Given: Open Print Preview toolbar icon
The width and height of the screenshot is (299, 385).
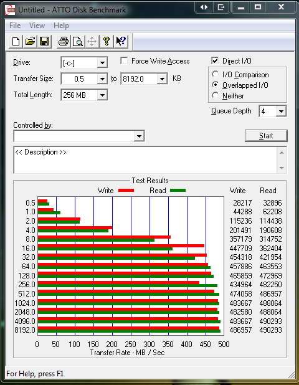Looking at the screenshot, I should point(78,41).
